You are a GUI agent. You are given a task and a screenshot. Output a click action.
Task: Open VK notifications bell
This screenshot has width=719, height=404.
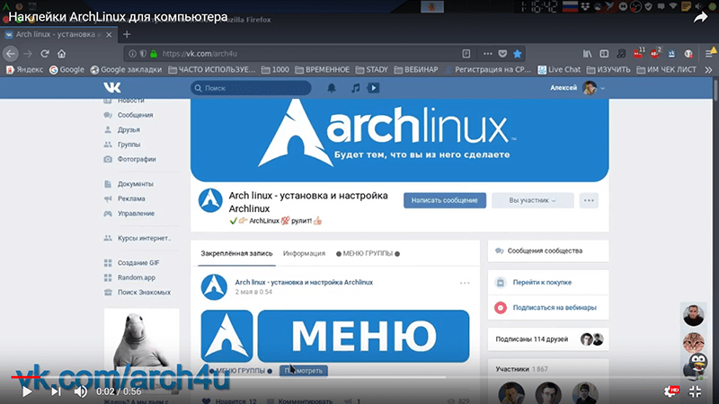pos(332,88)
